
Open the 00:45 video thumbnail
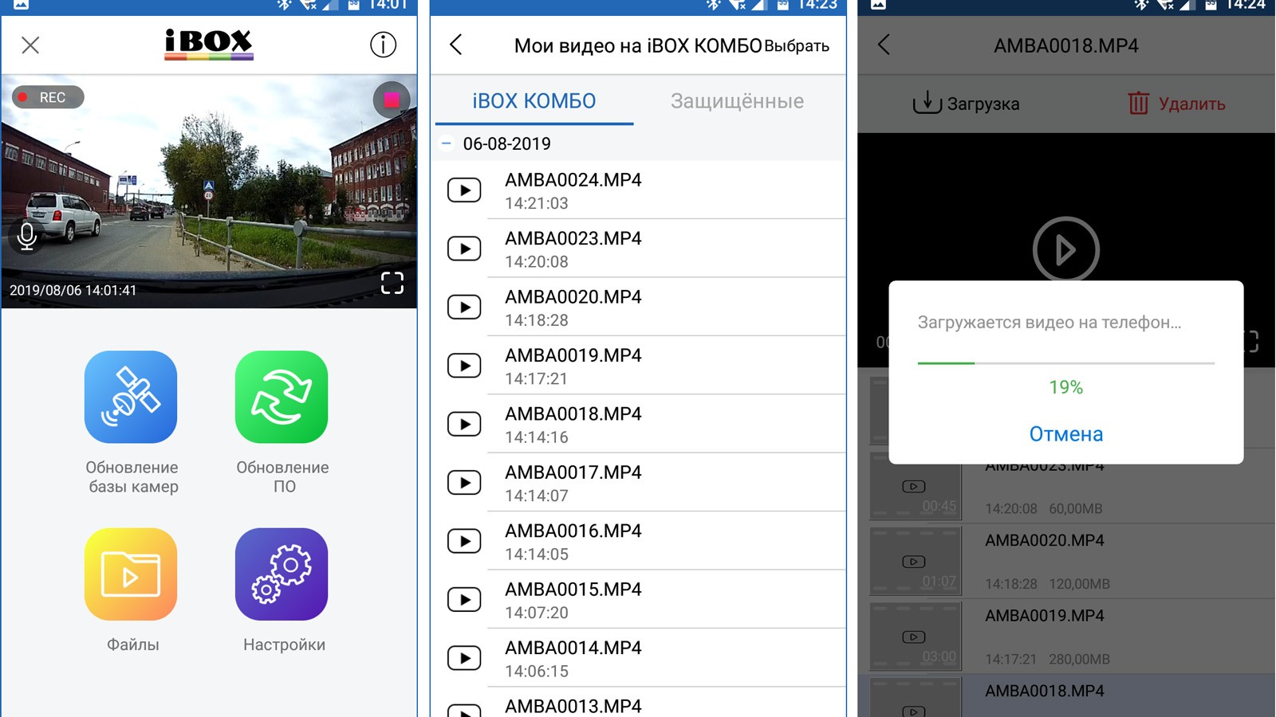click(915, 486)
